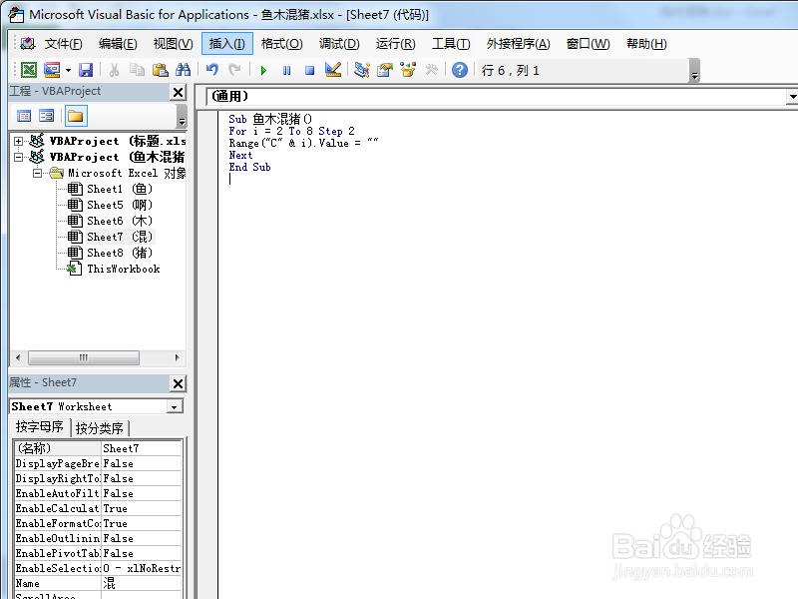Click the Break pause icon

click(x=286, y=70)
